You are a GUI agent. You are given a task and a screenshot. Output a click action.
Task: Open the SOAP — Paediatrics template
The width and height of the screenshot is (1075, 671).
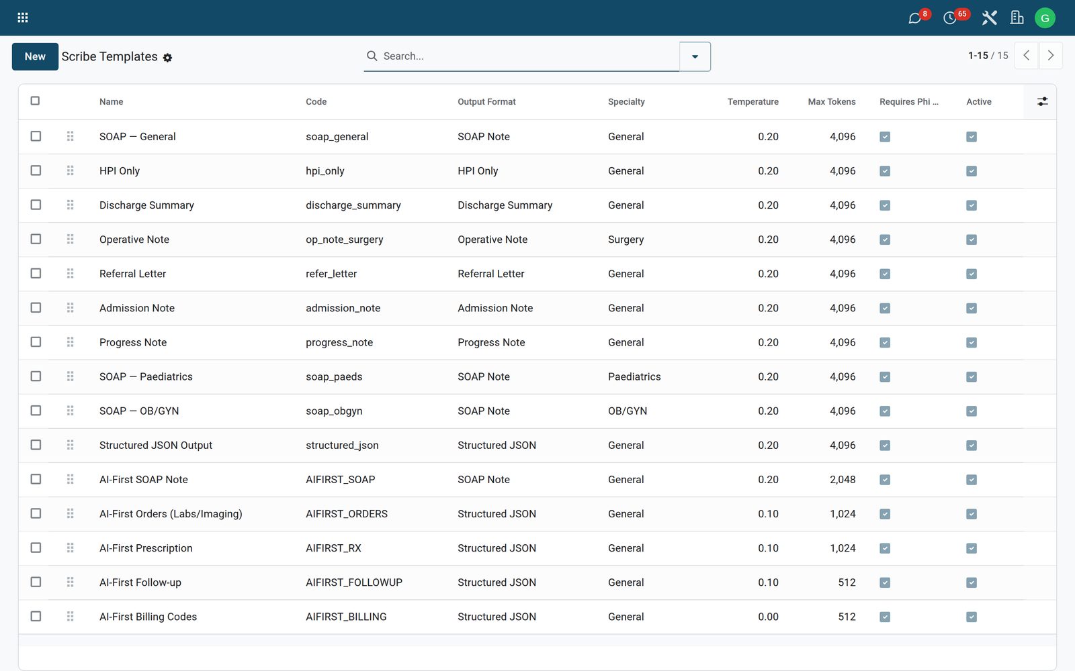point(146,376)
